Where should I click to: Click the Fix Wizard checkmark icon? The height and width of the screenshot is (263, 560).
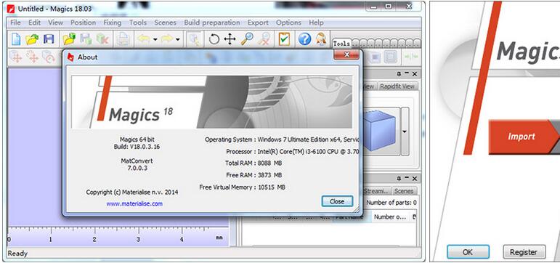(x=284, y=39)
